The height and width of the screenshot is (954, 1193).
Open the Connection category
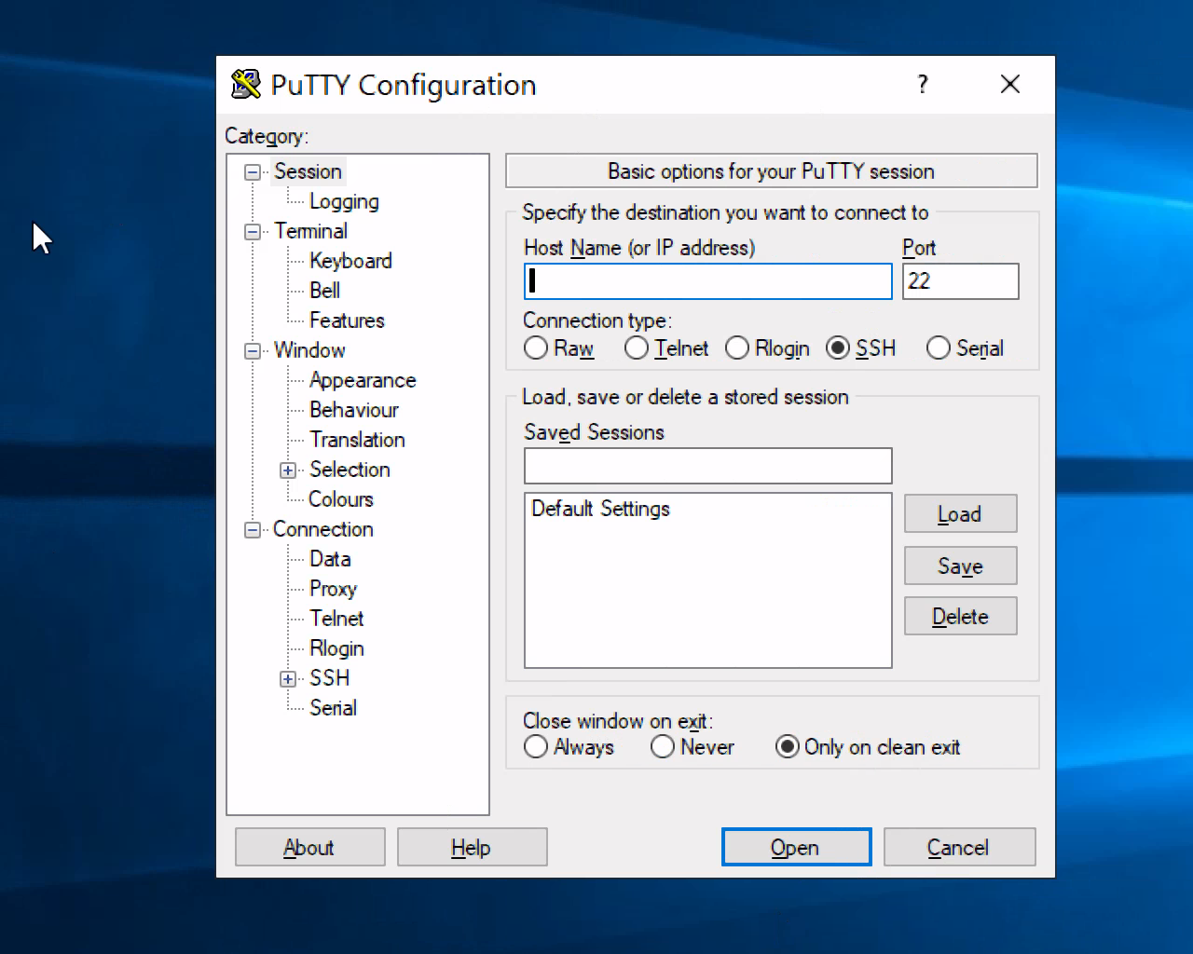click(x=322, y=529)
